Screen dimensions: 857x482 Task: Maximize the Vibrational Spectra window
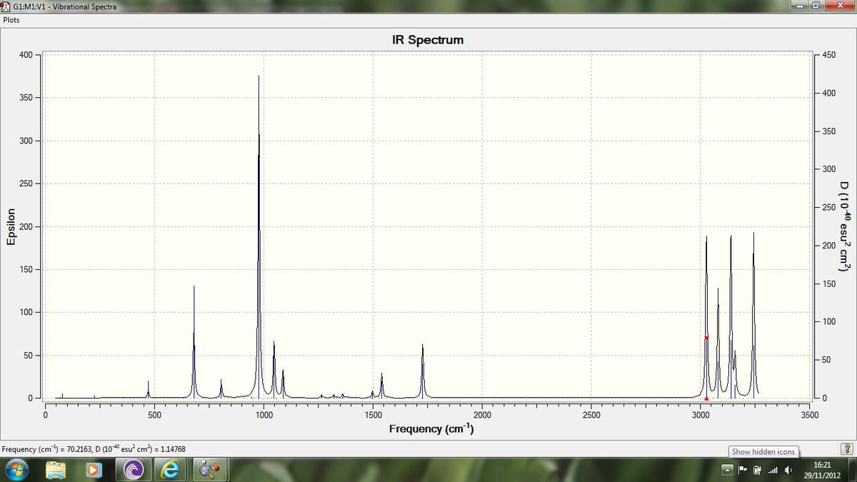pos(814,6)
